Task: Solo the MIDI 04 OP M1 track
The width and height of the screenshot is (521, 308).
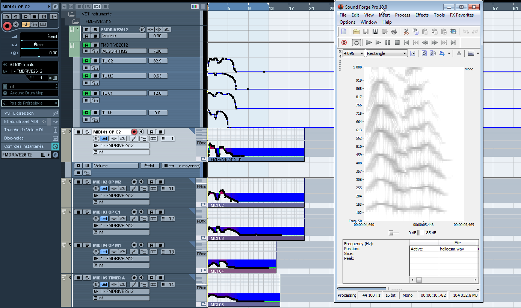Action: [x=87, y=245]
